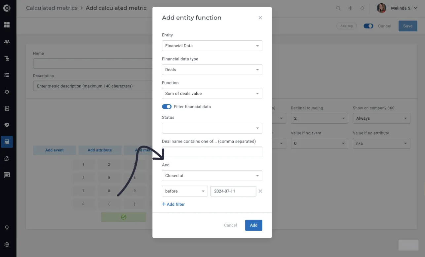425x257 pixels.
Task: Open the Decimal rounding dropdown
Action: tap(319, 118)
